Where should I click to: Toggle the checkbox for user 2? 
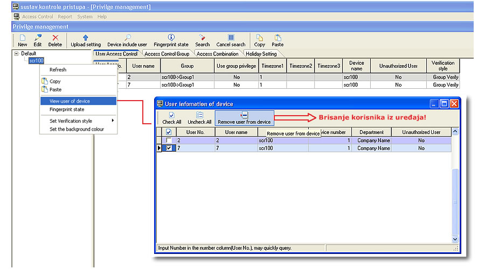click(x=169, y=140)
